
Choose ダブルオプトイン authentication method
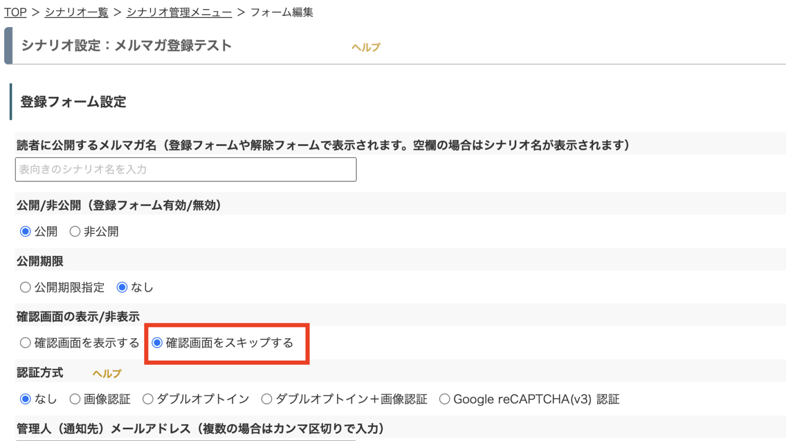pyautogui.click(x=148, y=399)
